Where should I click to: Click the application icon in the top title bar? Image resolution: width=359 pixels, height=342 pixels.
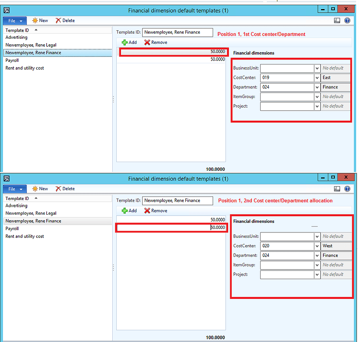pos(6,10)
